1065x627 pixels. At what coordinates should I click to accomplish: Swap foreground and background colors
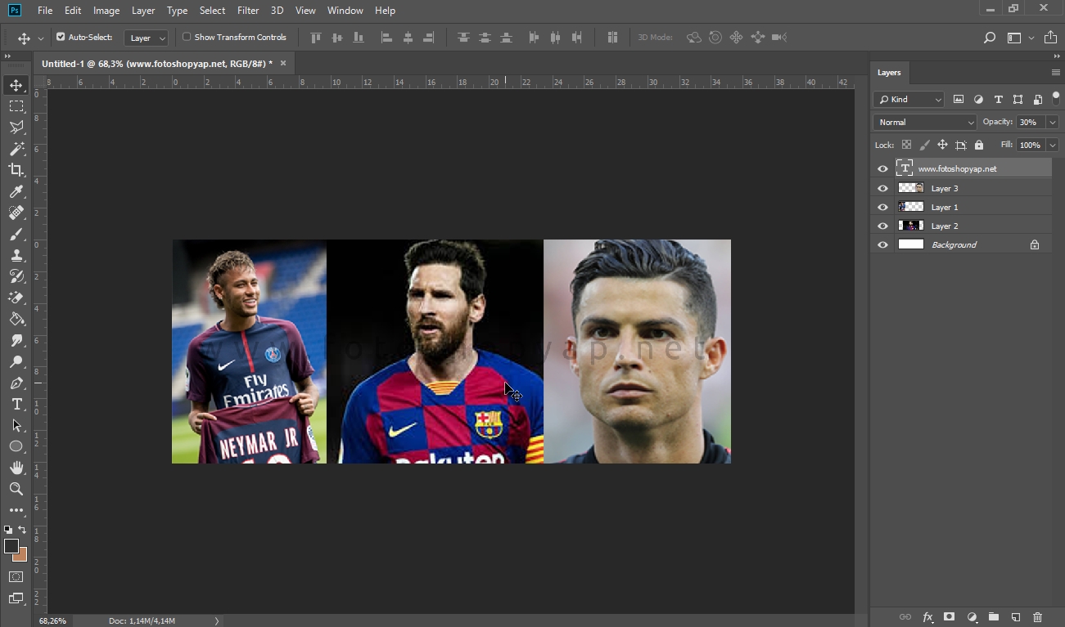coord(22,530)
